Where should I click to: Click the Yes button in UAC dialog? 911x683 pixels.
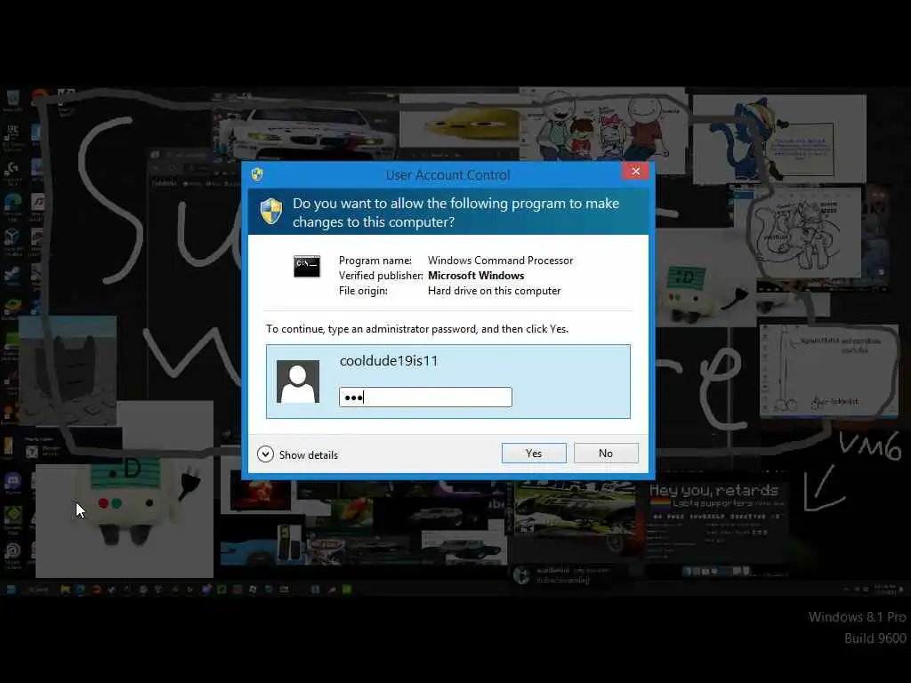click(534, 453)
